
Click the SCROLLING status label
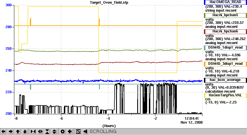[103, 131]
